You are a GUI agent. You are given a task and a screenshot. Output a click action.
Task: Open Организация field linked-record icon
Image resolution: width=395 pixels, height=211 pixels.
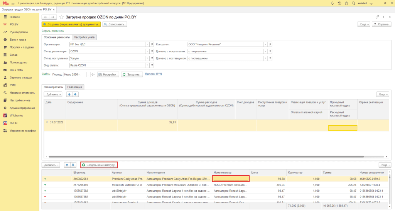(152, 44)
